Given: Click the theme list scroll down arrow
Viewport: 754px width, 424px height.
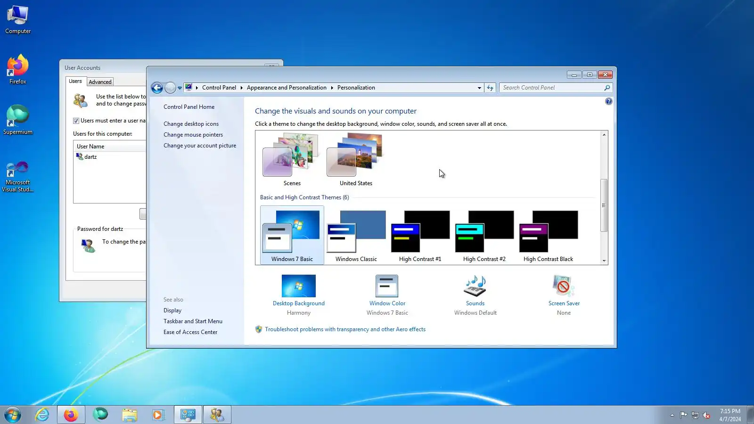Looking at the screenshot, I should coord(604,261).
